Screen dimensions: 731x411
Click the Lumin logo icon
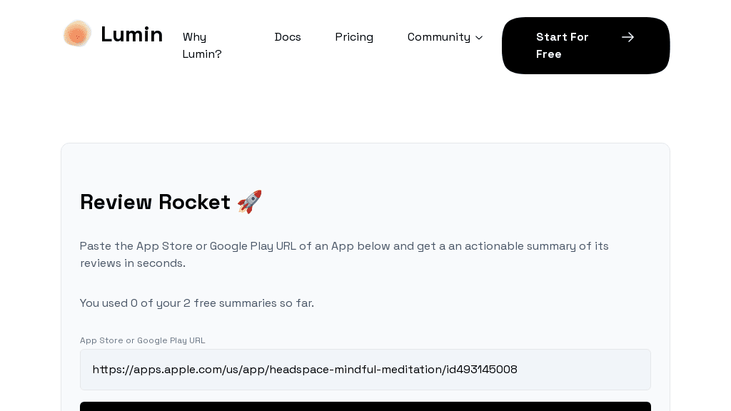point(77,33)
